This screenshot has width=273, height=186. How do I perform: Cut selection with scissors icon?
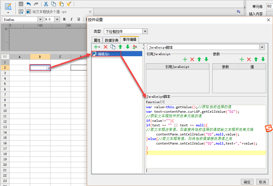[46, 4]
